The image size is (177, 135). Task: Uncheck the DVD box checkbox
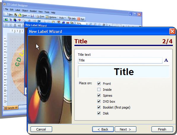coord(99,101)
